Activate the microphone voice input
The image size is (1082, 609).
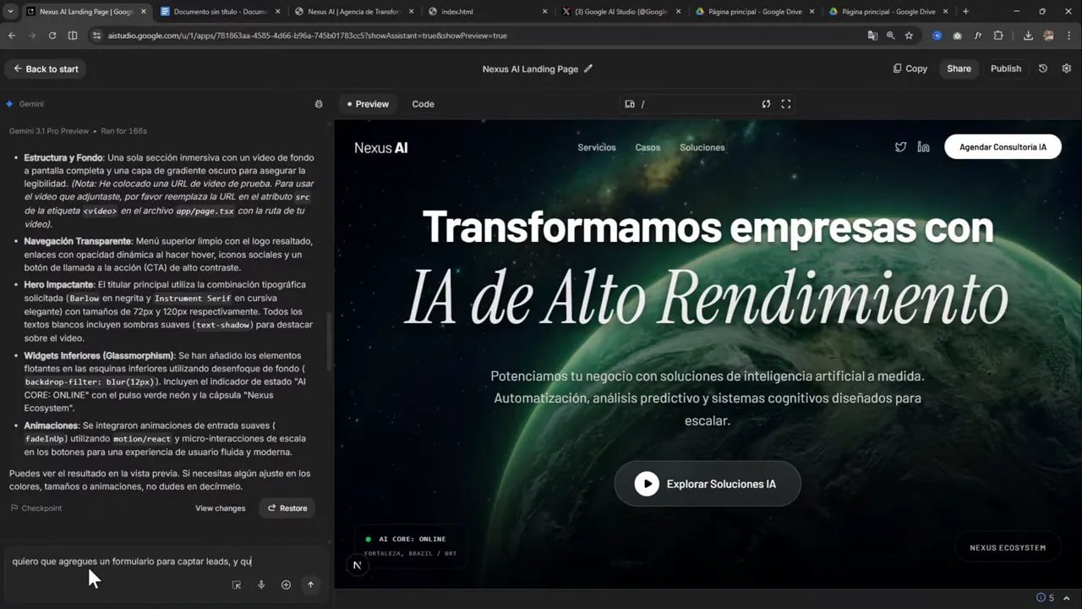(261, 584)
